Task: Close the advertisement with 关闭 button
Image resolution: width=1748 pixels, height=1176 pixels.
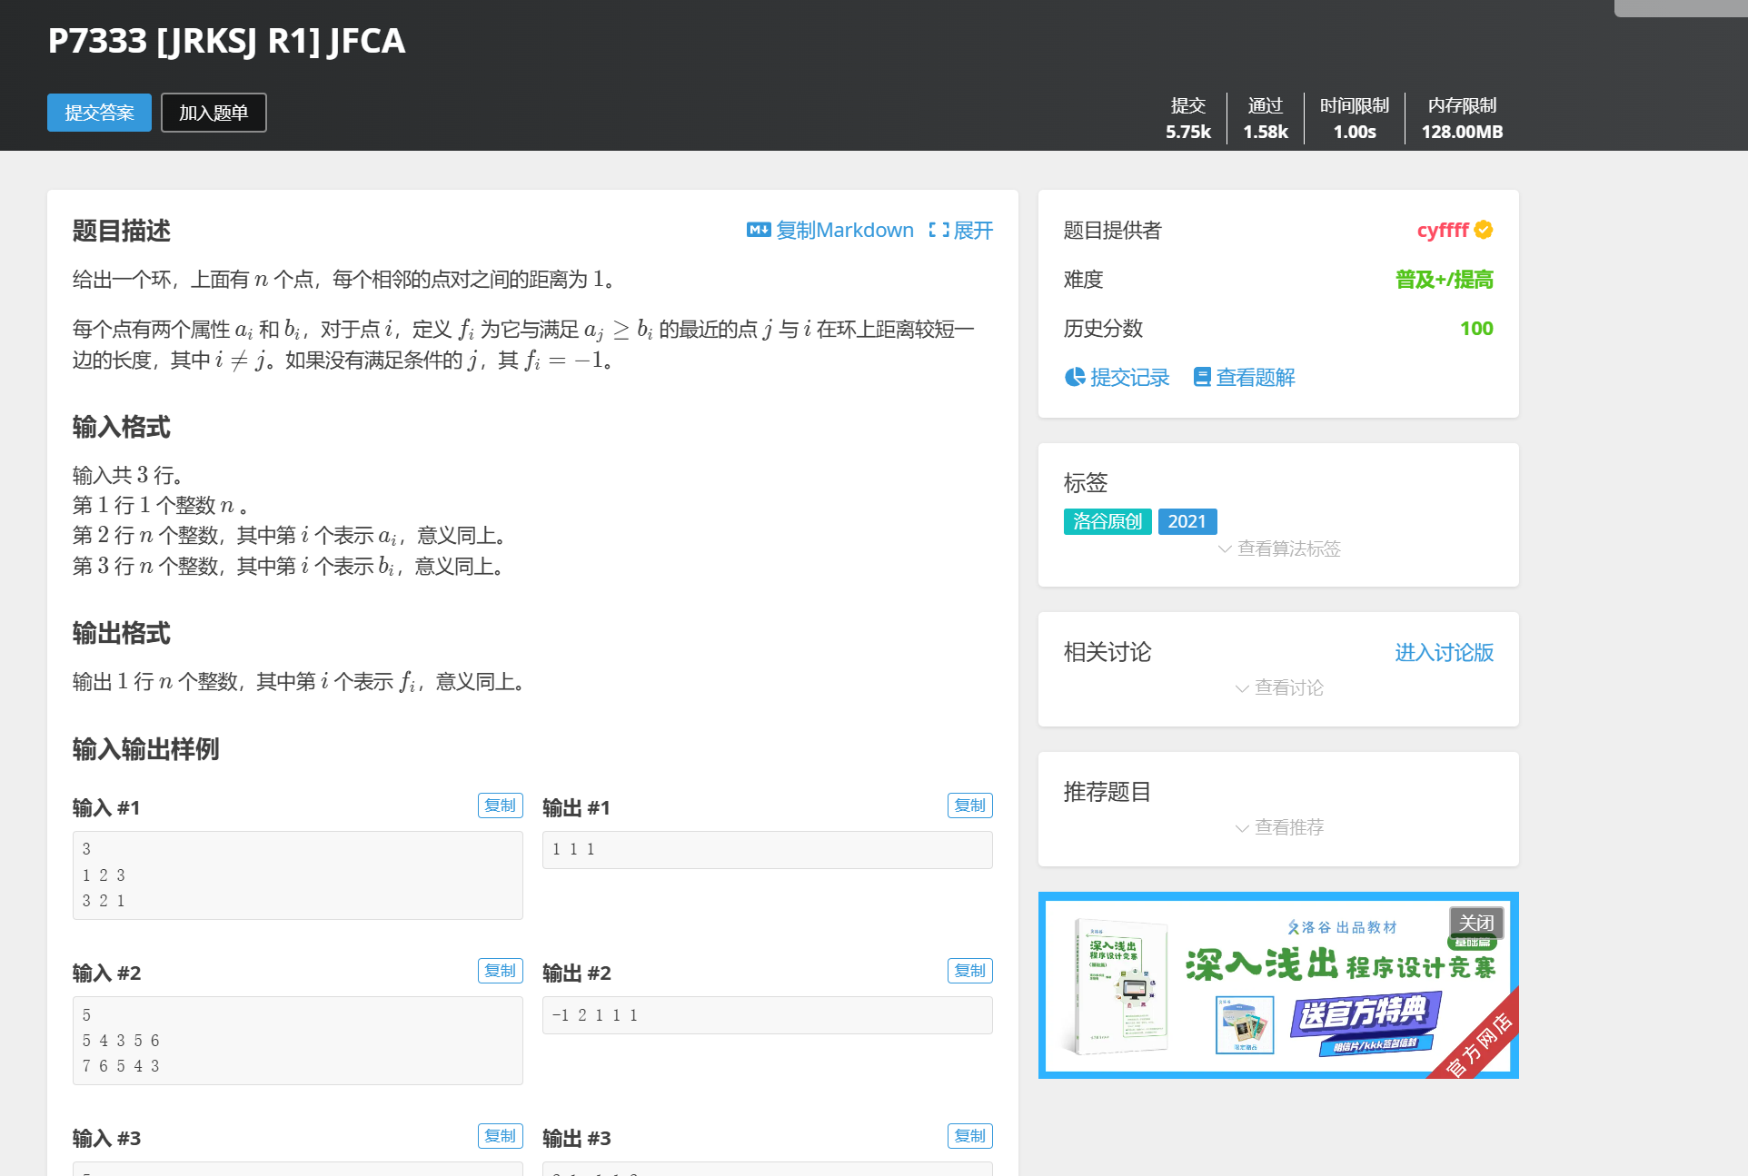Action: point(1475,923)
